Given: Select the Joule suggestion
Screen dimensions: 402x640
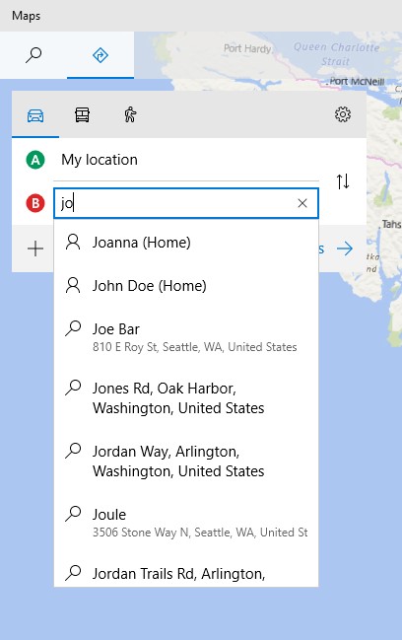Looking at the screenshot, I should [x=186, y=523].
